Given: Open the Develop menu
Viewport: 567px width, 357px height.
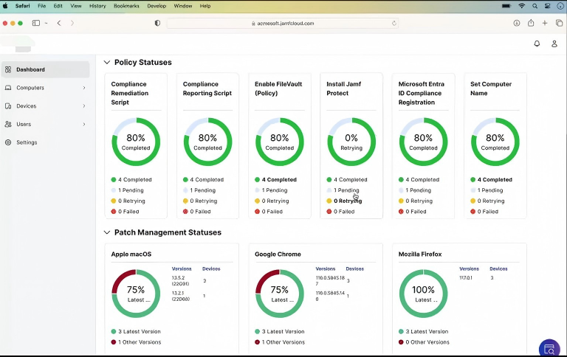Looking at the screenshot, I should pos(157,6).
